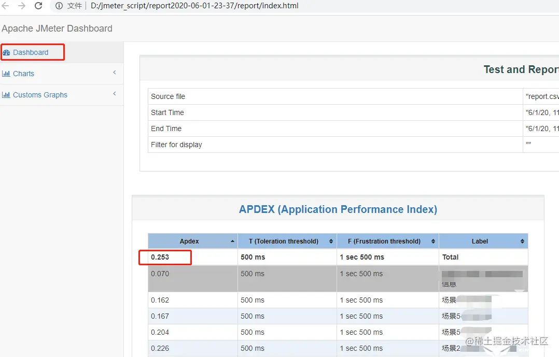Viewport: 559px width, 357px height.
Task: Select the "report.csv" source file value
Action: pos(542,96)
